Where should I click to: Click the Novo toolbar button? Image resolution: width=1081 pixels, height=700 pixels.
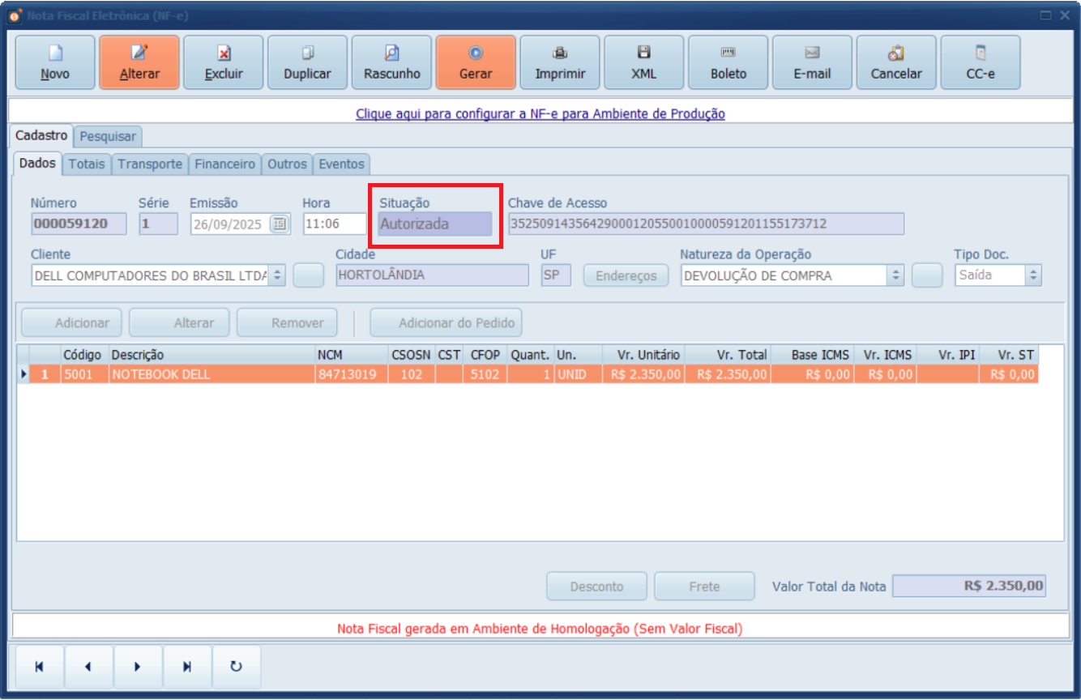click(x=55, y=62)
